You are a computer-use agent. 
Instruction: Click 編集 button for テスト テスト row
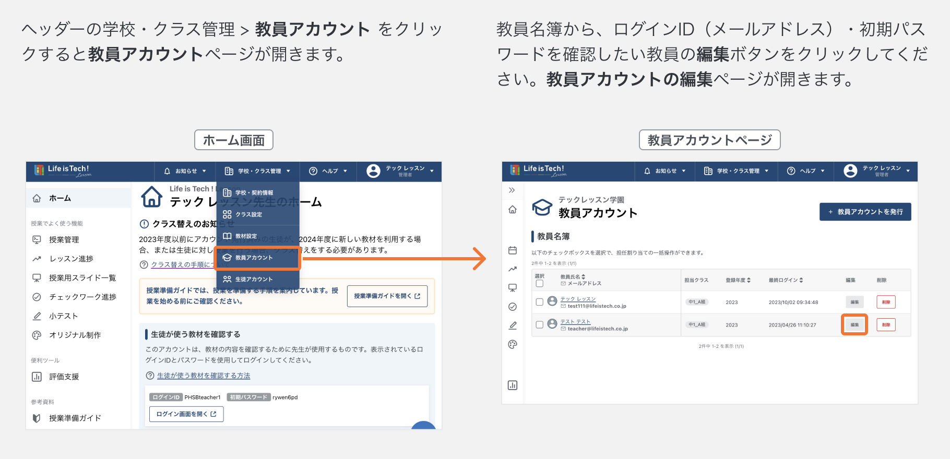click(x=854, y=324)
